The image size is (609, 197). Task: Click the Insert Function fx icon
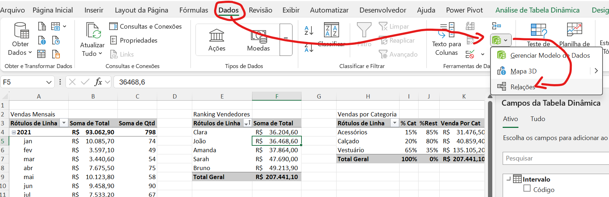[x=98, y=82]
